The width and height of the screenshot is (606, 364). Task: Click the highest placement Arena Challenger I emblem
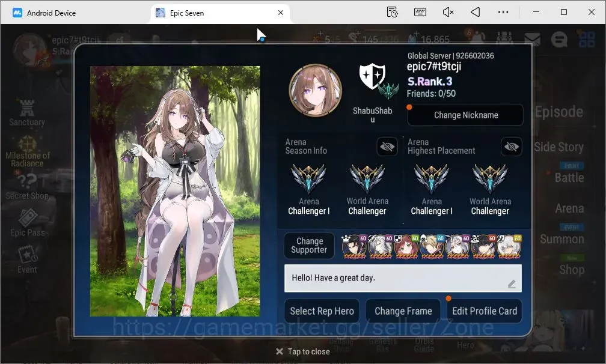point(431,178)
